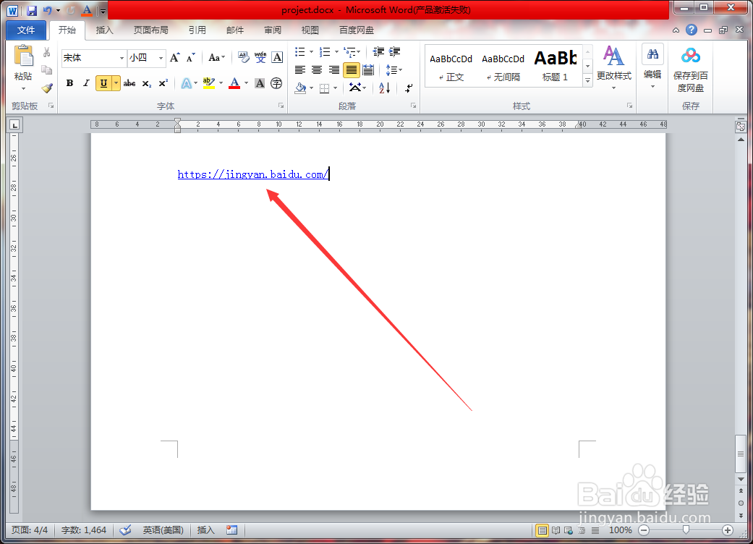Viewport: 753px width, 544px height.
Task: Center align the paragraph
Action: (x=317, y=70)
